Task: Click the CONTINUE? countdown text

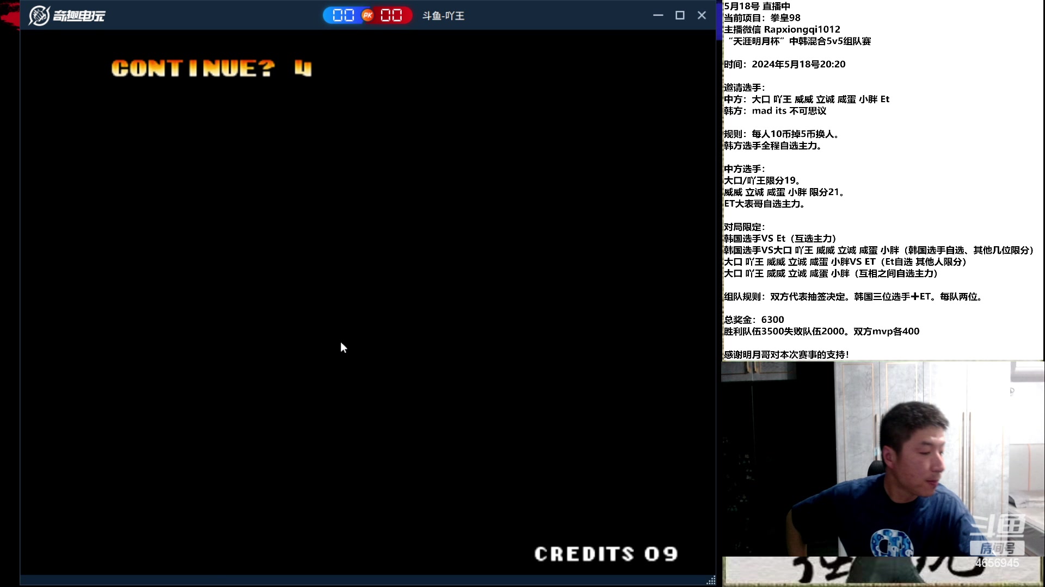Action: point(212,68)
